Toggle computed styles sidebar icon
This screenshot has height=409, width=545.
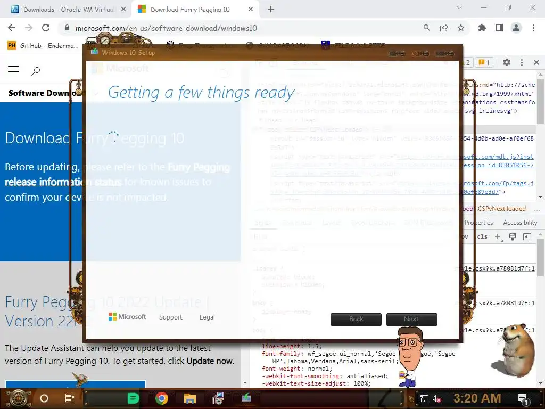[527, 237]
